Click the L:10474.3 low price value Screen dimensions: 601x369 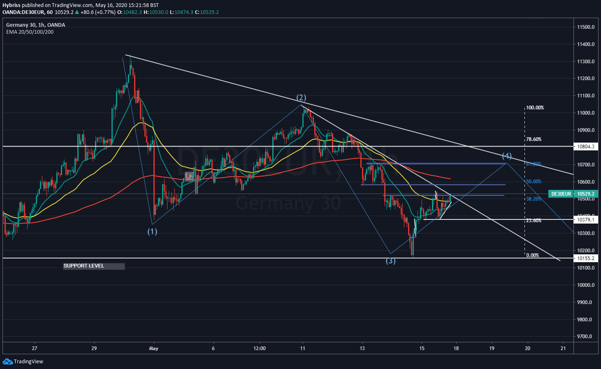coord(182,12)
